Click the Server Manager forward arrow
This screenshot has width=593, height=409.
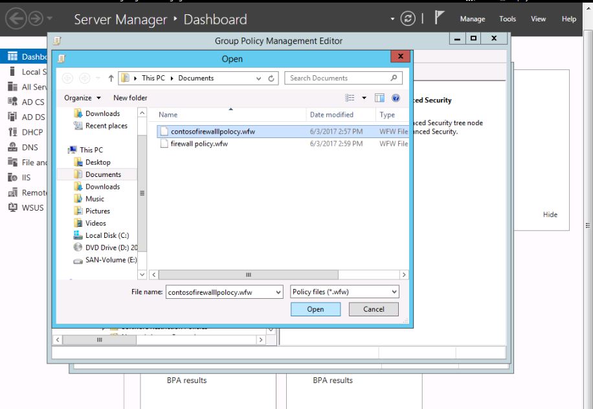(36, 18)
